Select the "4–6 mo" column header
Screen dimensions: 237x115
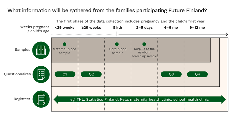coord(171,28)
